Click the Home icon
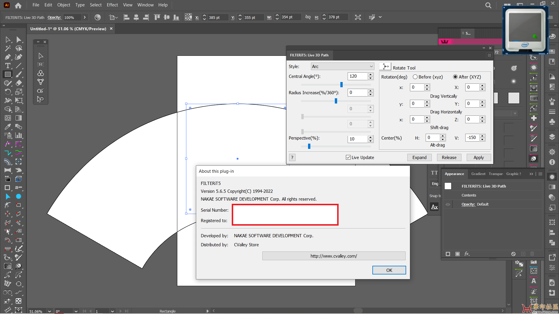 [x=18, y=5]
